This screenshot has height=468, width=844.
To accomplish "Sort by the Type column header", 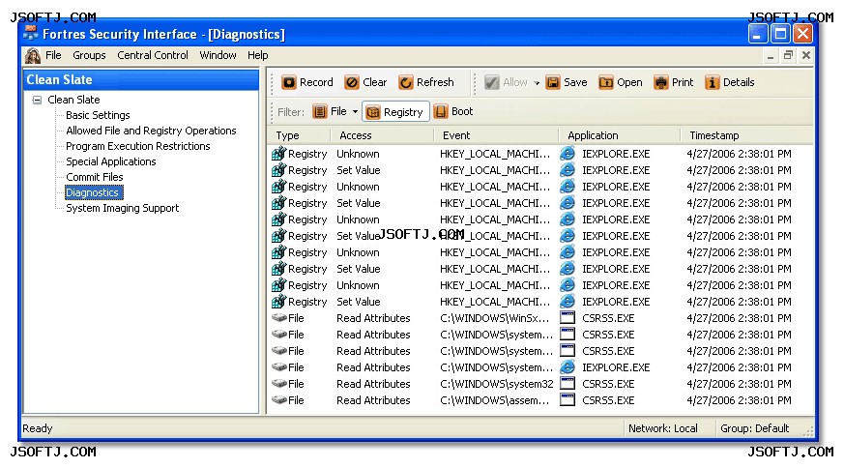I will pyautogui.click(x=299, y=135).
